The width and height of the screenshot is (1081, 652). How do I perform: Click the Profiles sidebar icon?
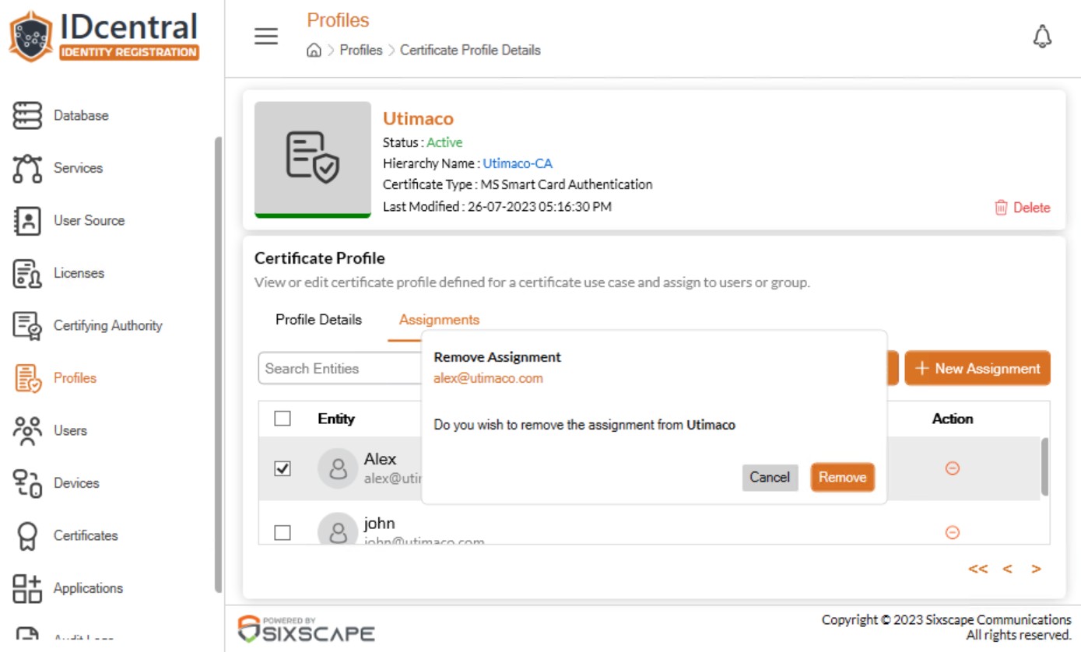[x=28, y=378]
